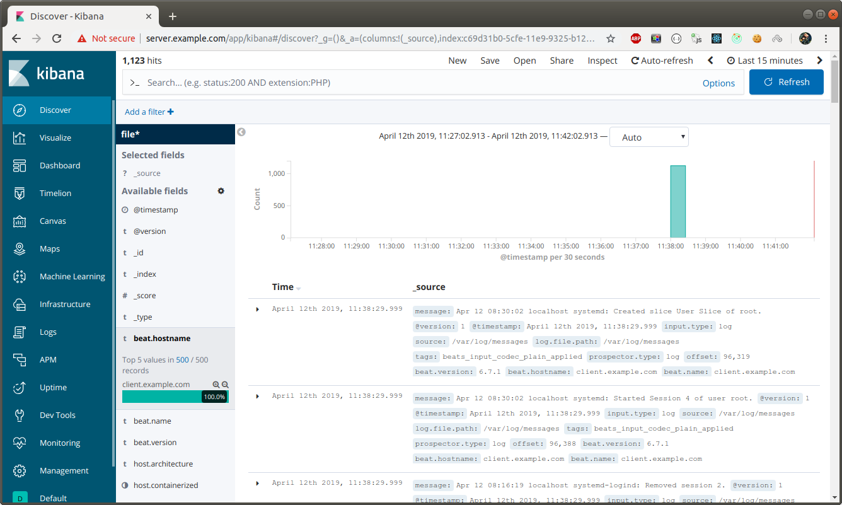Click the Kibana query search field
This screenshot has height=505, width=842.
[x=416, y=83]
